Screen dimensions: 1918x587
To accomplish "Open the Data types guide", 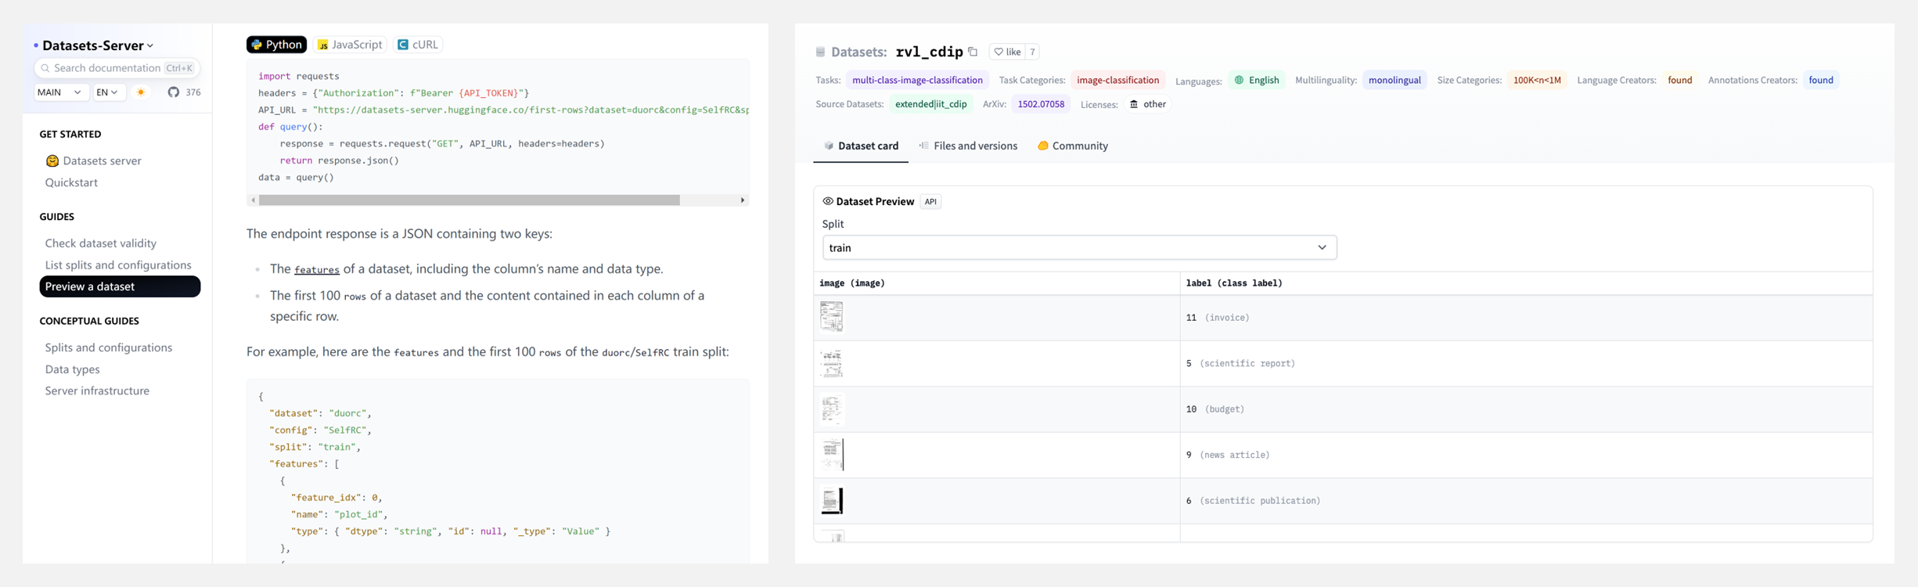I will 72,369.
